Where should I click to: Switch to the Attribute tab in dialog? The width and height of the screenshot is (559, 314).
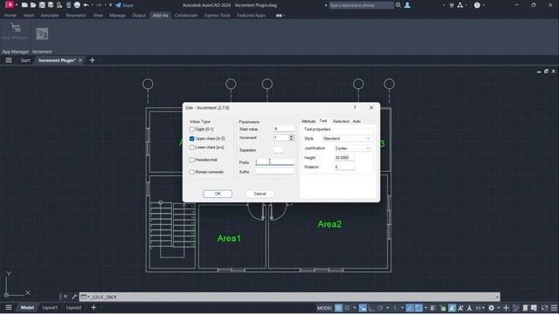coord(308,121)
